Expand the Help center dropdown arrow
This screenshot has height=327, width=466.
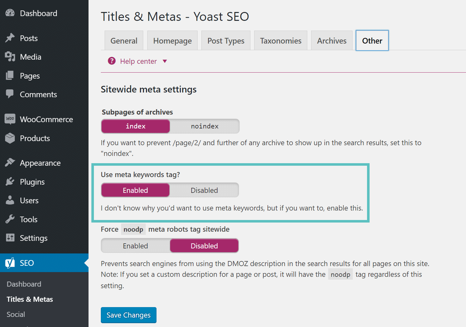click(165, 61)
